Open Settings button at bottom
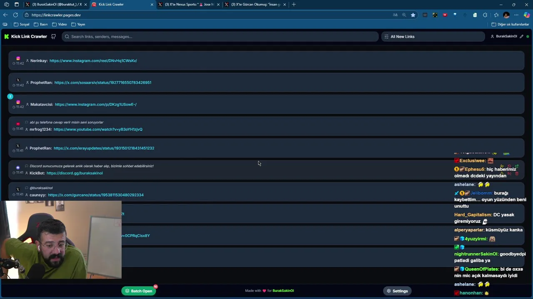 tap(397, 291)
